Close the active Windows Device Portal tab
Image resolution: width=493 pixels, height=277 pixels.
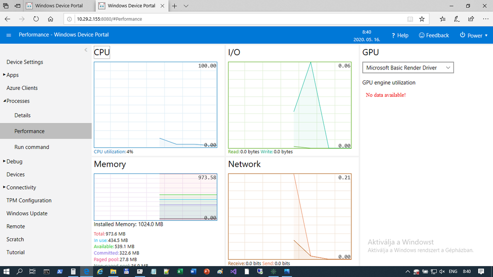click(x=162, y=6)
